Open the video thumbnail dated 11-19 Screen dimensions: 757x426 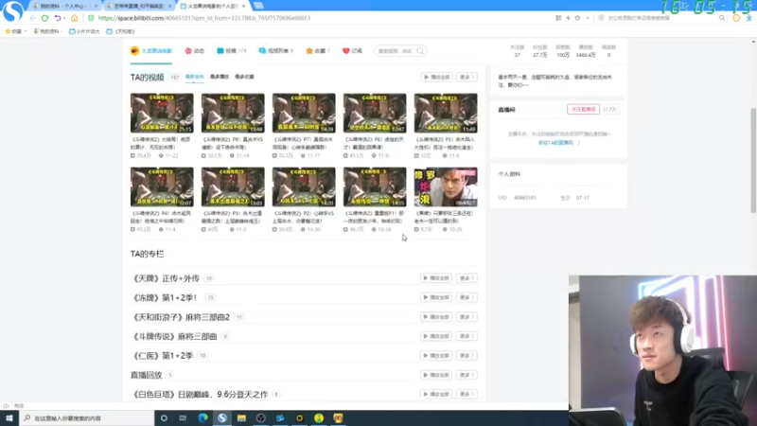[233, 113]
